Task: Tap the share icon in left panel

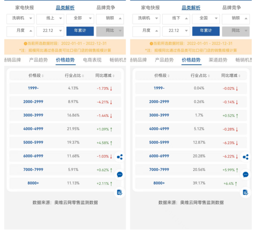Action: click(120, 157)
